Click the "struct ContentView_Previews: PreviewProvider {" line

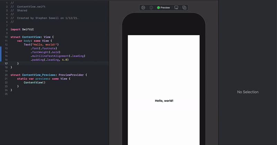49,75
